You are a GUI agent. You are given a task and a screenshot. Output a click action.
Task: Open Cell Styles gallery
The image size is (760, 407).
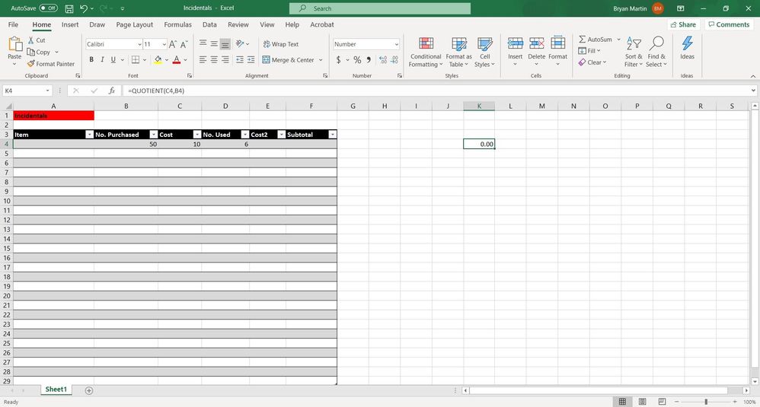point(484,52)
